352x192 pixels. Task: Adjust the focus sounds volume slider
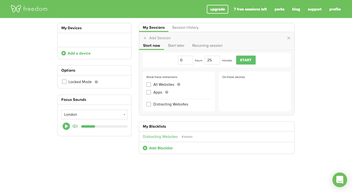click(x=104, y=126)
